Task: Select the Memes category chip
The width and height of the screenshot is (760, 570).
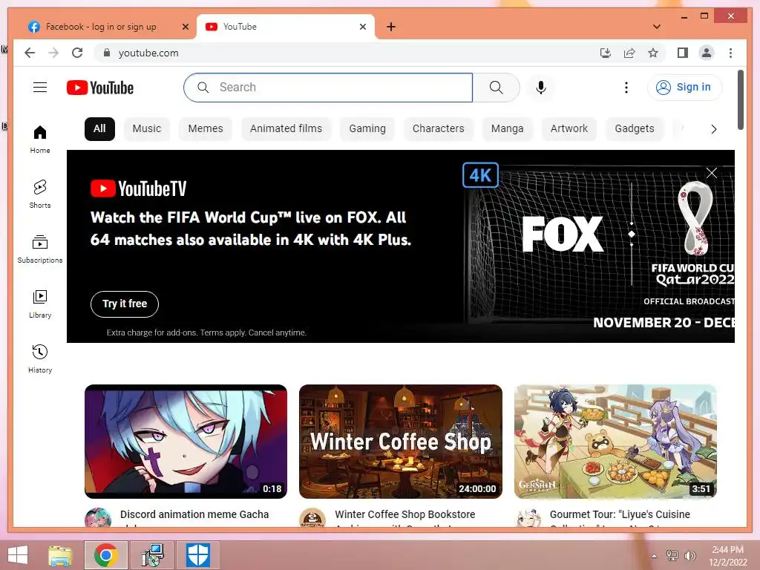Action: (x=206, y=128)
